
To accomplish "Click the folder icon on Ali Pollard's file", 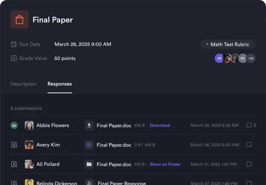I will [x=89, y=164].
